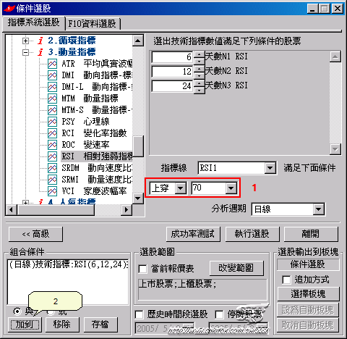Click the DMI indicator chart icon
Screen dimensions: 347x339
52,75
